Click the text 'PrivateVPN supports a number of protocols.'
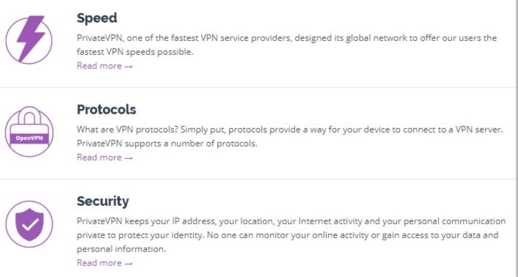The width and height of the screenshot is (518, 277). coord(167,144)
